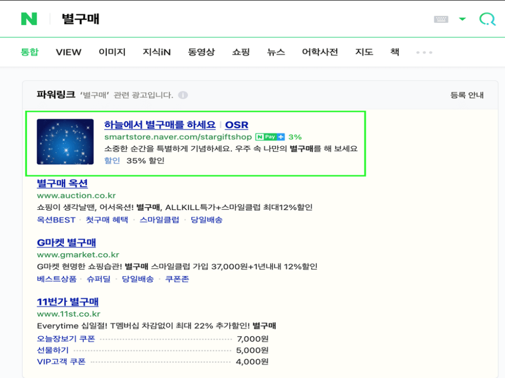Click the 오늘장보기 쿠폰 link
The height and width of the screenshot is (378, 505).
point(66,339)
